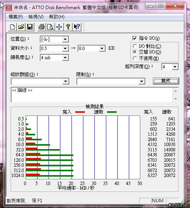
Task: Click the 讀取 column header above results
Action: [x=167, y=112]
